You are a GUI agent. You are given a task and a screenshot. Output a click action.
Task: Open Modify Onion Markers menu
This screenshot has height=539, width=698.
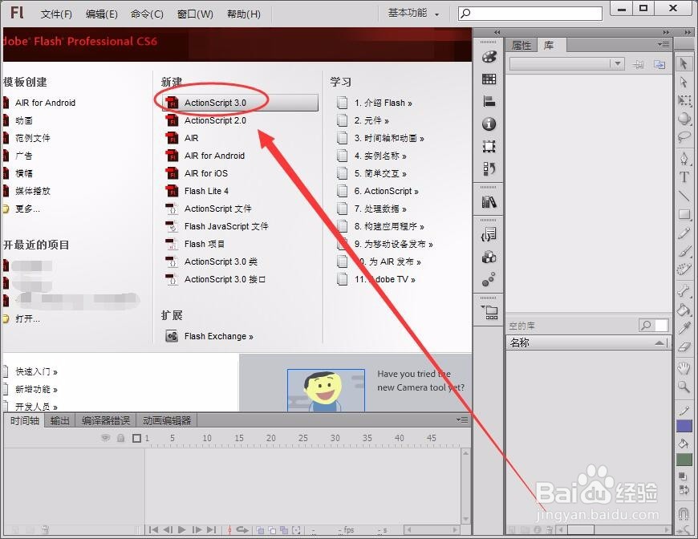[x=296, y=530]
